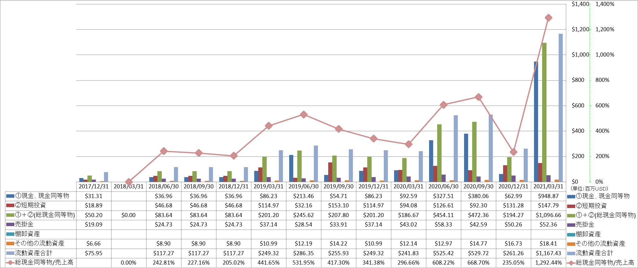Click the 1,200% secondary axis label

point(605,29)
